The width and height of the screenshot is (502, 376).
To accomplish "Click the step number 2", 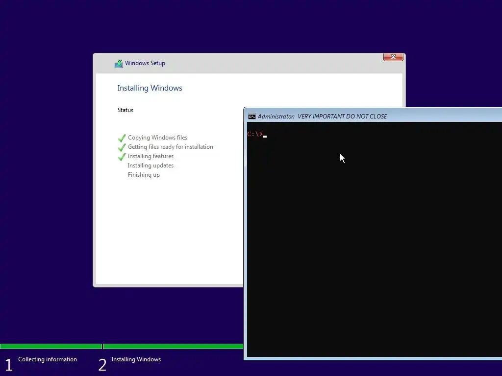I will point(102,365).
